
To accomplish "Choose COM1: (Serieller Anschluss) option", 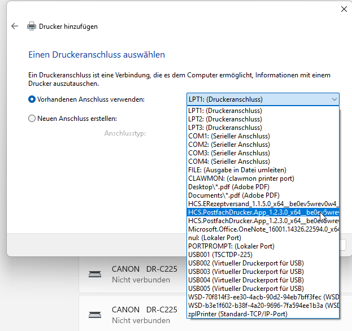I will coord(263,136).
